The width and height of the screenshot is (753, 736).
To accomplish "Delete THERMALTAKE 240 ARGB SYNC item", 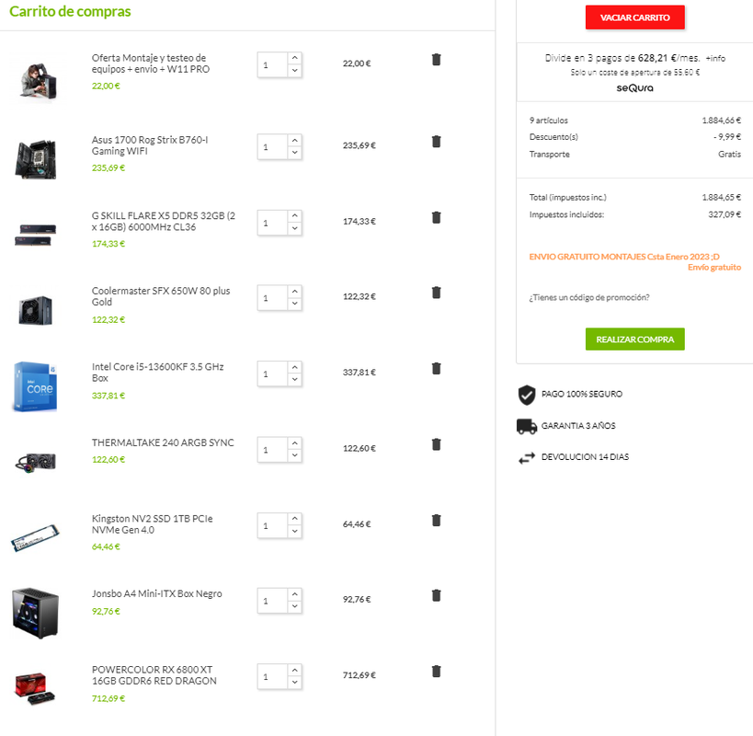I will [436, 444].
